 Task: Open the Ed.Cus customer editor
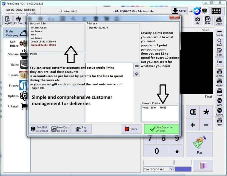click(18, 20)
